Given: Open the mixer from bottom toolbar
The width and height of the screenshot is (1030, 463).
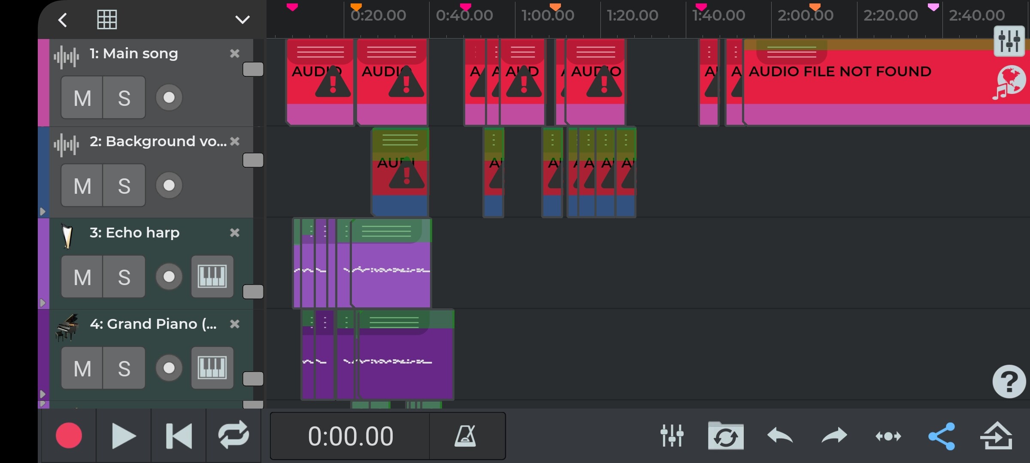Looking at the screenshot, I should [x=672, y=436].
